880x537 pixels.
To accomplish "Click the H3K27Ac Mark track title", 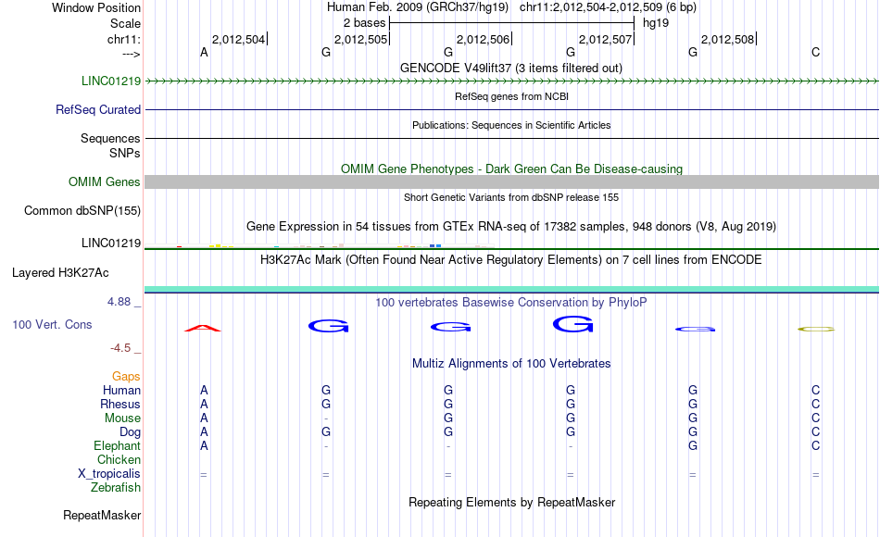I will 511,259.
